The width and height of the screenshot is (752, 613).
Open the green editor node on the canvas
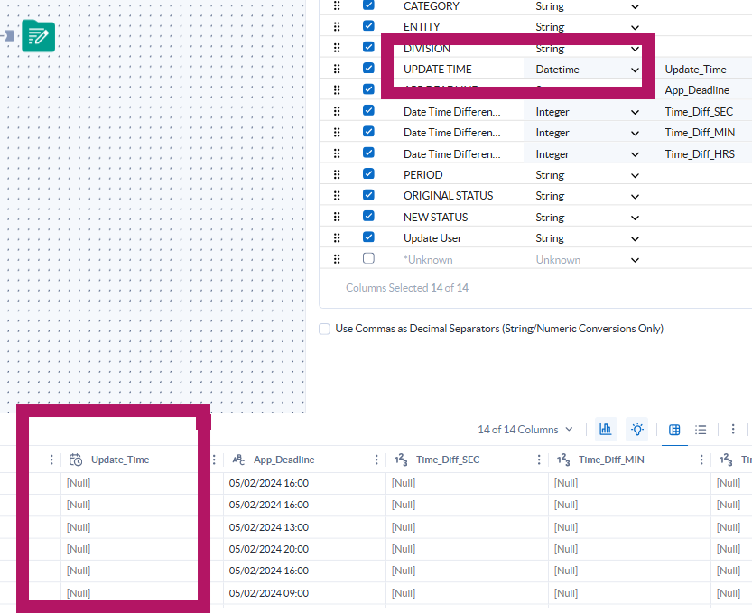(38, 37)
